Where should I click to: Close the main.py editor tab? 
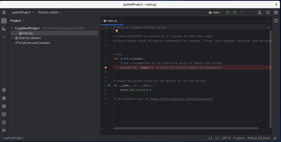pyautogui.click(x=120, y=21)
